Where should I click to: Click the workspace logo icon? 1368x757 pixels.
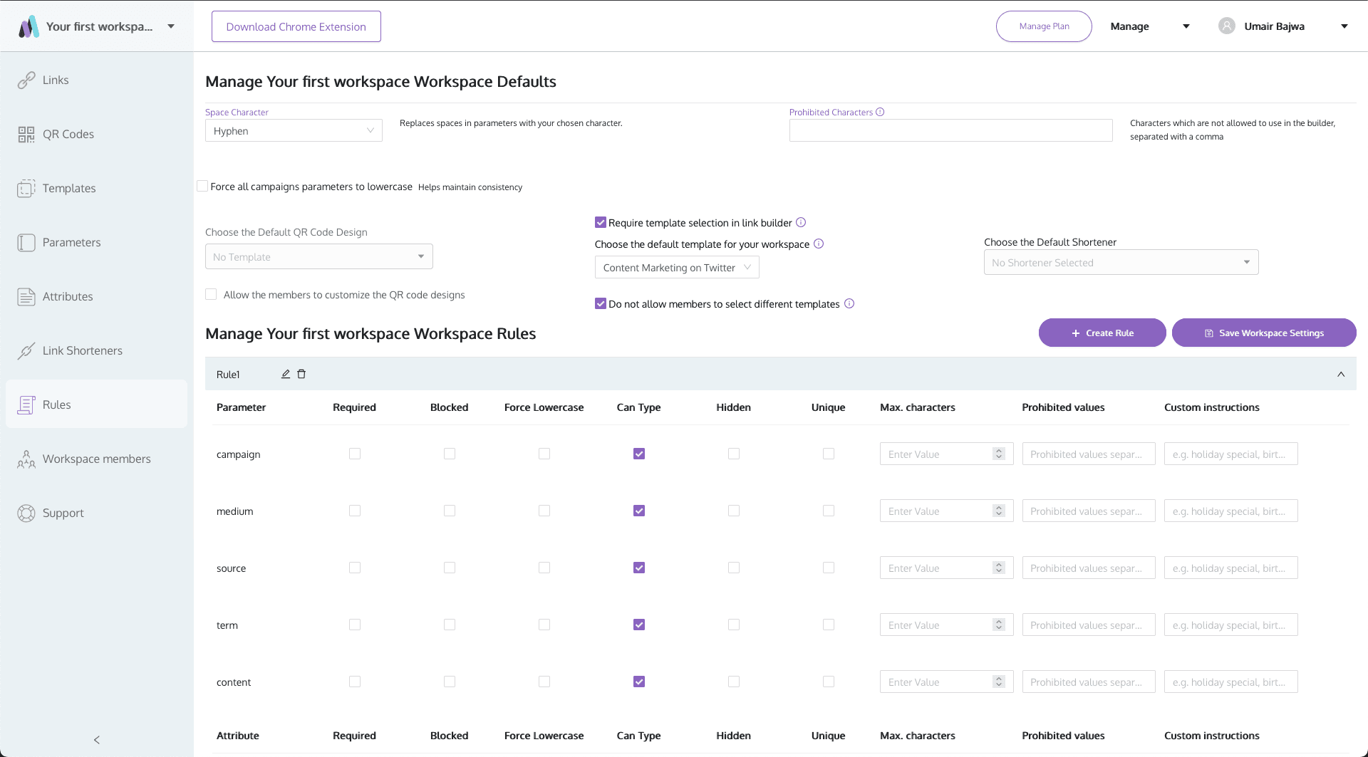pyautogui.click(x=28, y=26)
